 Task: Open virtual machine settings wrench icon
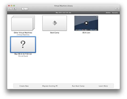(x=24, y=9)
